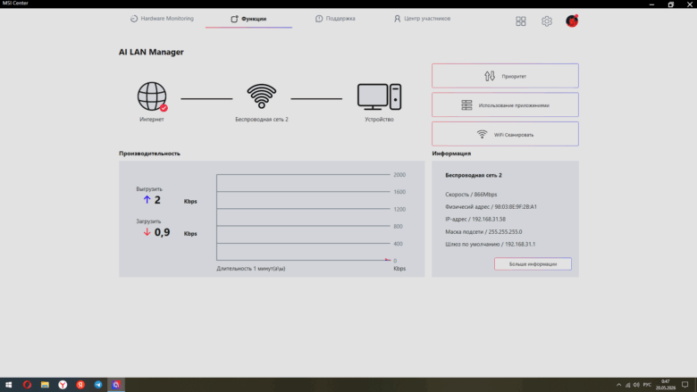Click the Информация heading
The height and width of the screenshot is (392, 697).
tap(451, 154)
